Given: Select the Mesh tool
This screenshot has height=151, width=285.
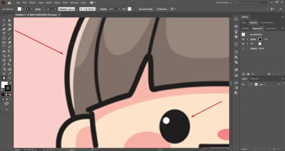Looking at the screenshot, I should pos(4,60).
